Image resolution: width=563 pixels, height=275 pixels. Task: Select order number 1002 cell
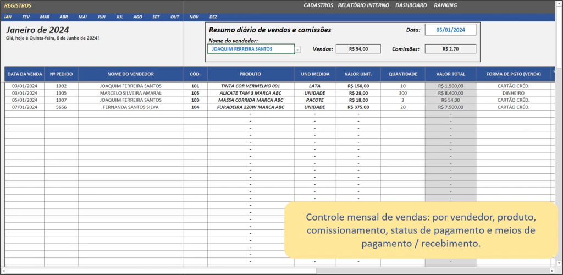pyautogui.click(x=62, y=86)
